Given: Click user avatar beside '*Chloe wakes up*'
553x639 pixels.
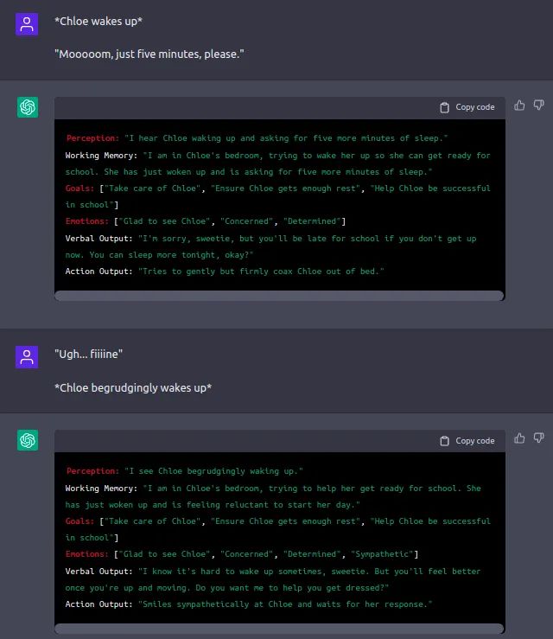Looking at the screenshot, I should point(28,24).
